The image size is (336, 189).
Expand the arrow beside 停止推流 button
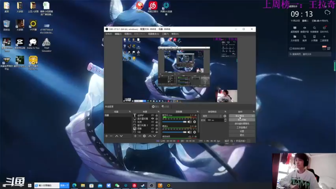(x=253, y=116)
